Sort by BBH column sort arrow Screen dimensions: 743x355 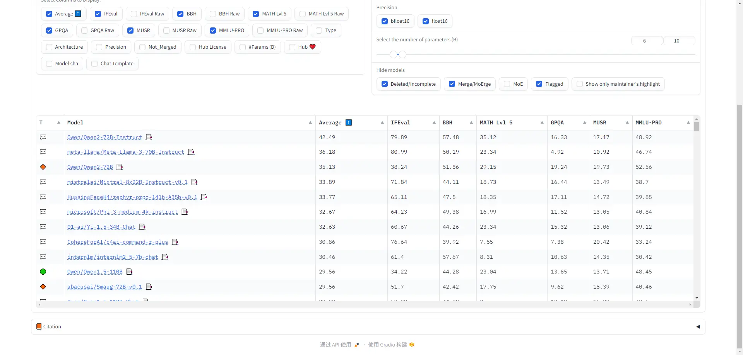click(x=471, y=122)
